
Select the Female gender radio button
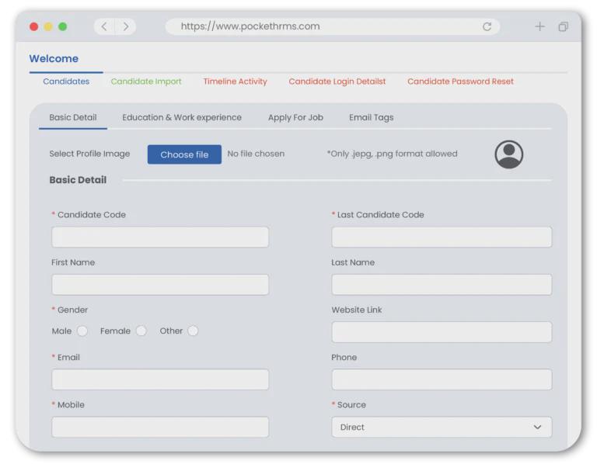[x=141, y=331]
